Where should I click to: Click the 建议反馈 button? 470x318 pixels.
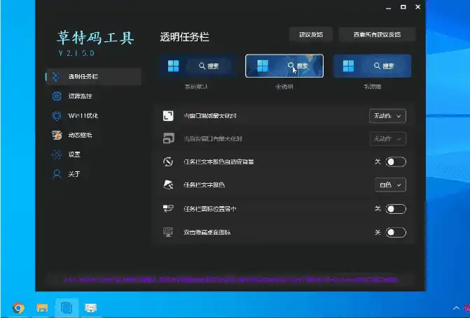pos(311,35)
